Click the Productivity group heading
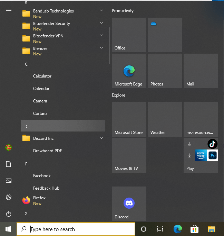The width and height of the screenshot is (224, 236). 123,11
